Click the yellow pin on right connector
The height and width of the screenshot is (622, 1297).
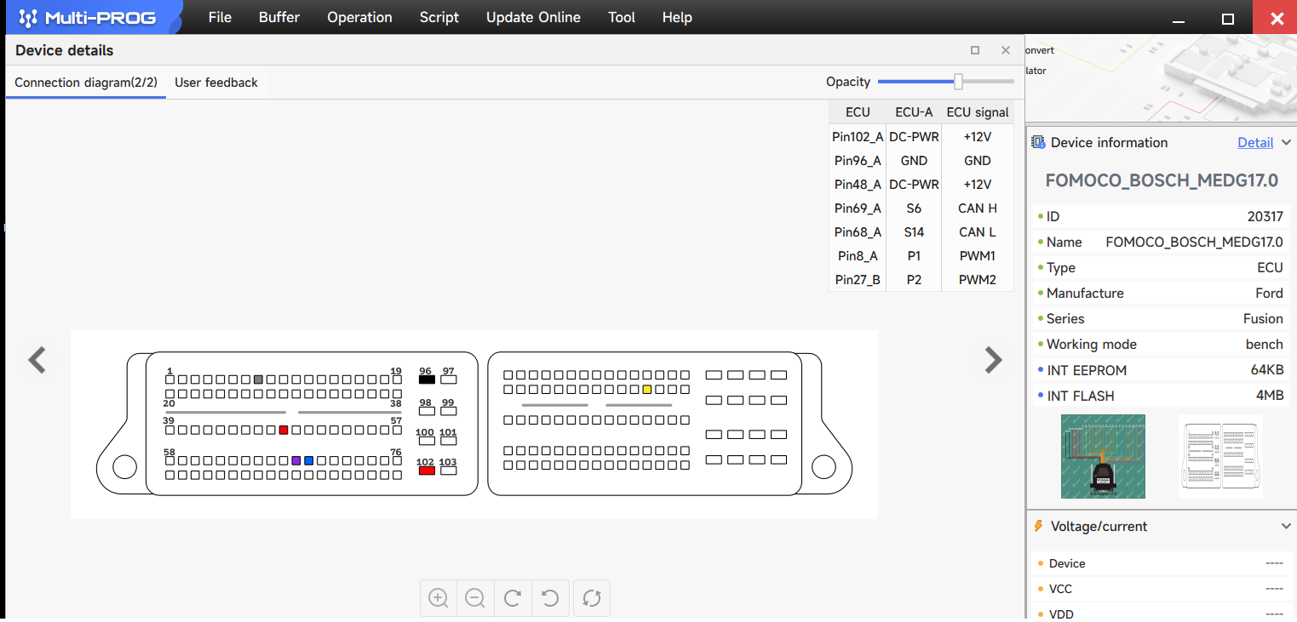point(647,389)
